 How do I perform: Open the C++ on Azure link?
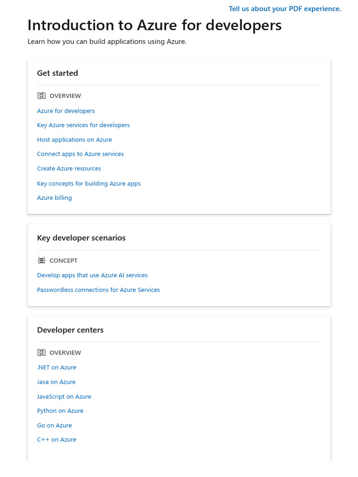[x=56, y=440]
